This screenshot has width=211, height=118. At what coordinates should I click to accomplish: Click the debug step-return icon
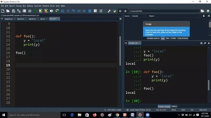79,11
